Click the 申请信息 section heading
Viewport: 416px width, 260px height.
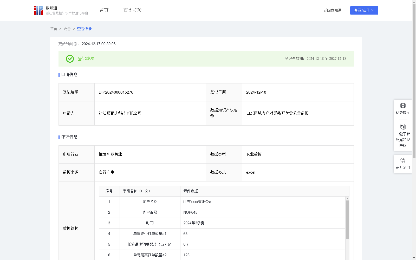click(x=69, y=75)
